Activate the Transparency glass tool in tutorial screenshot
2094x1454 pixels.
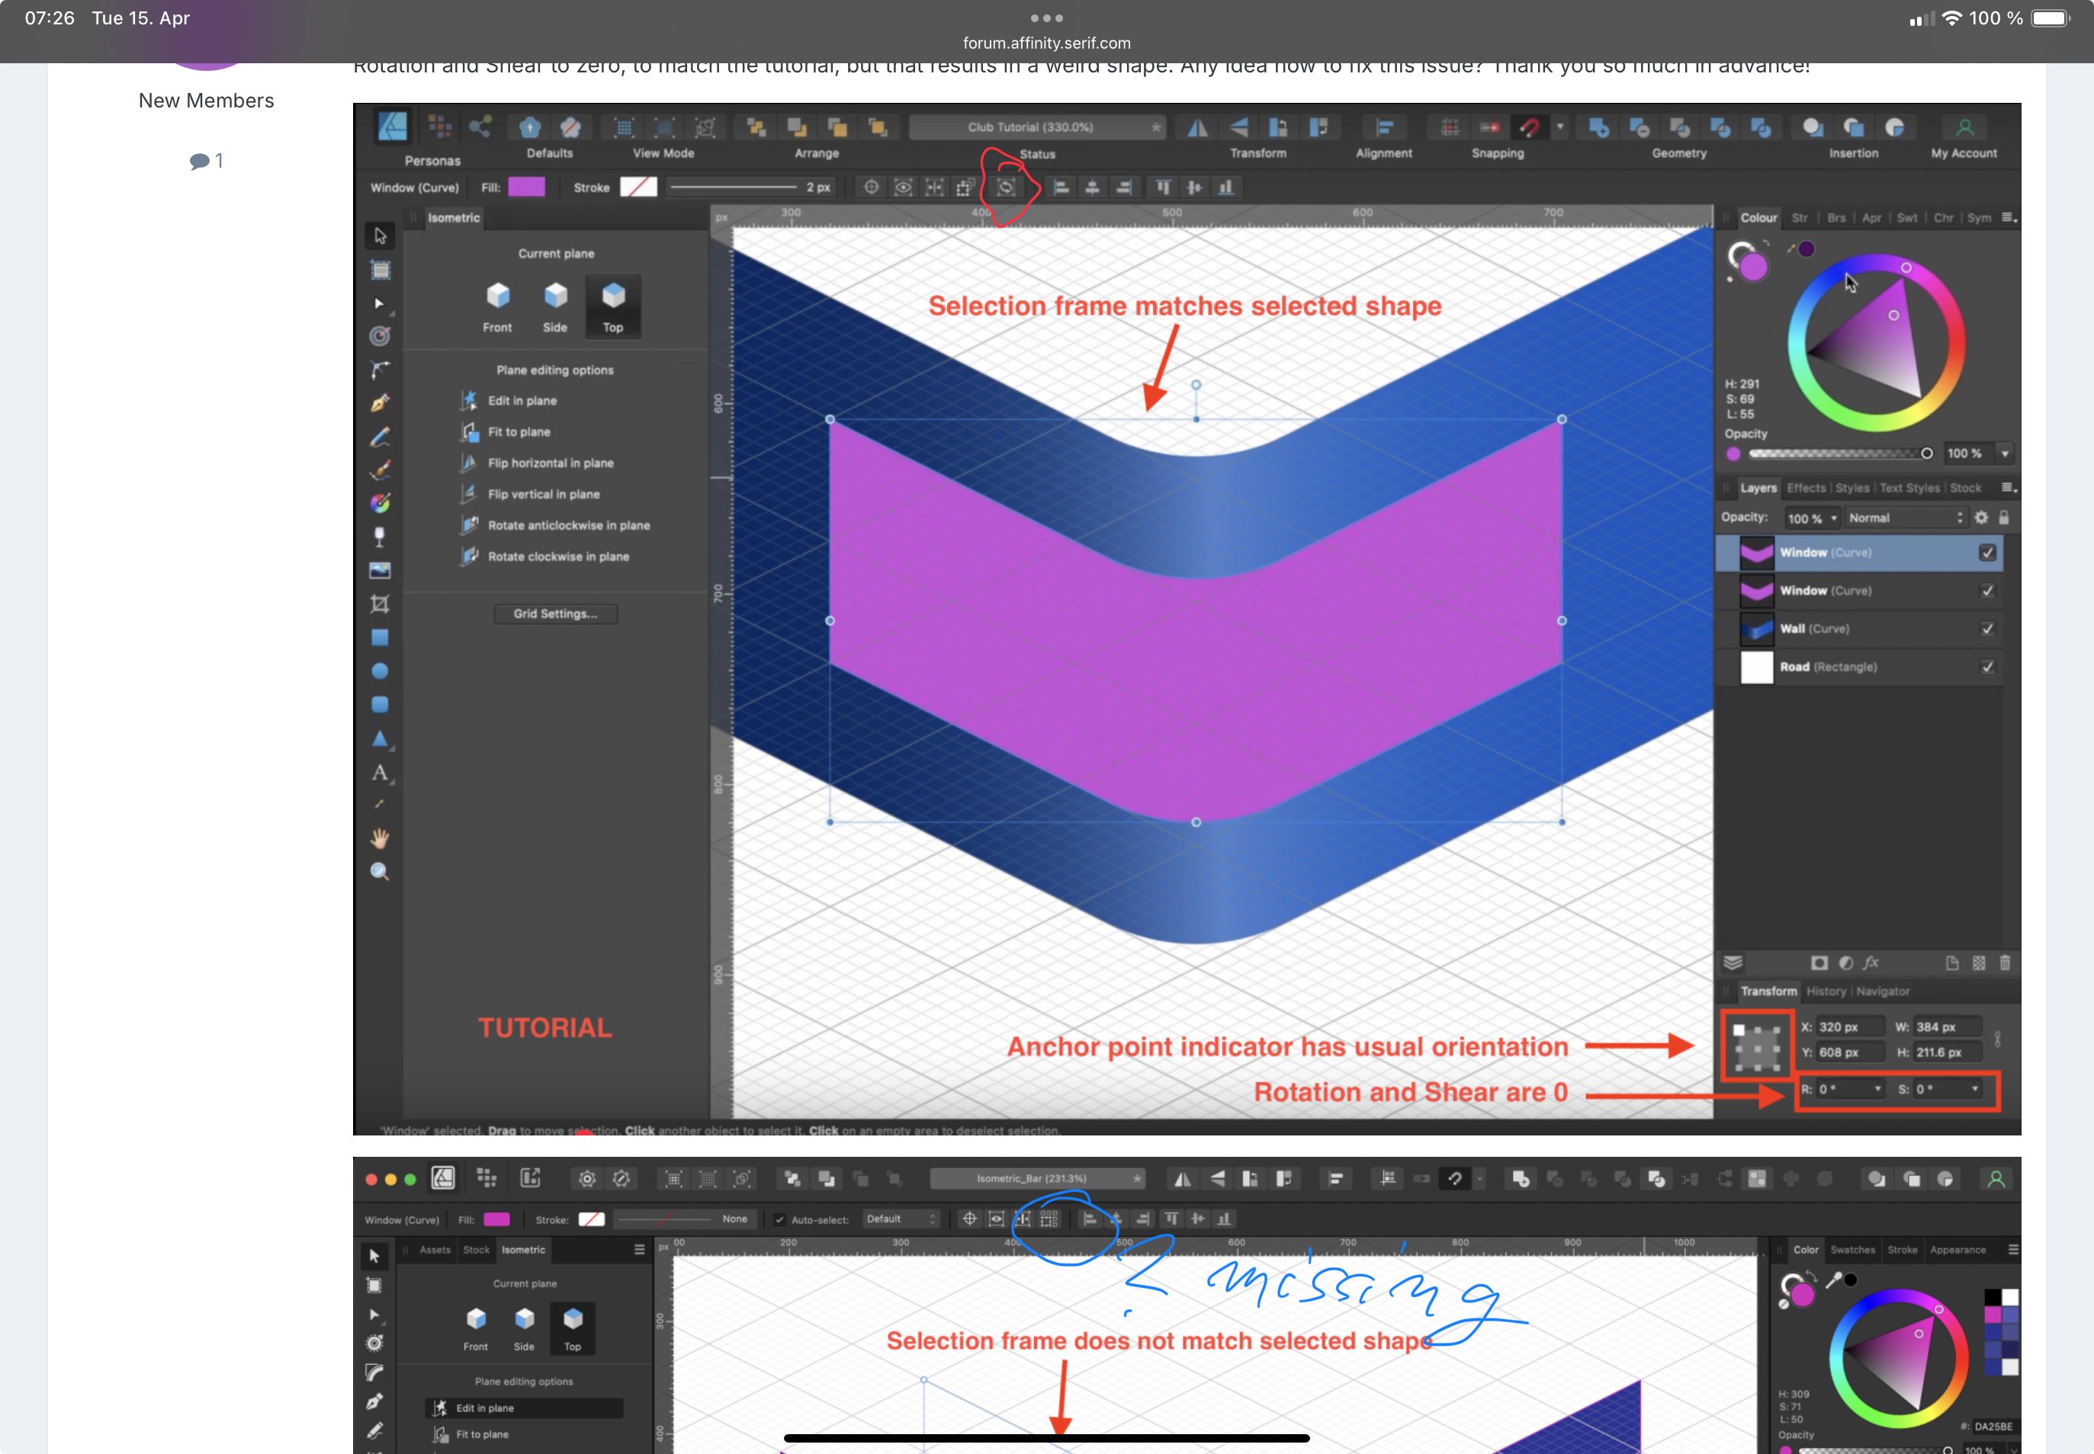tap(379, 536)
